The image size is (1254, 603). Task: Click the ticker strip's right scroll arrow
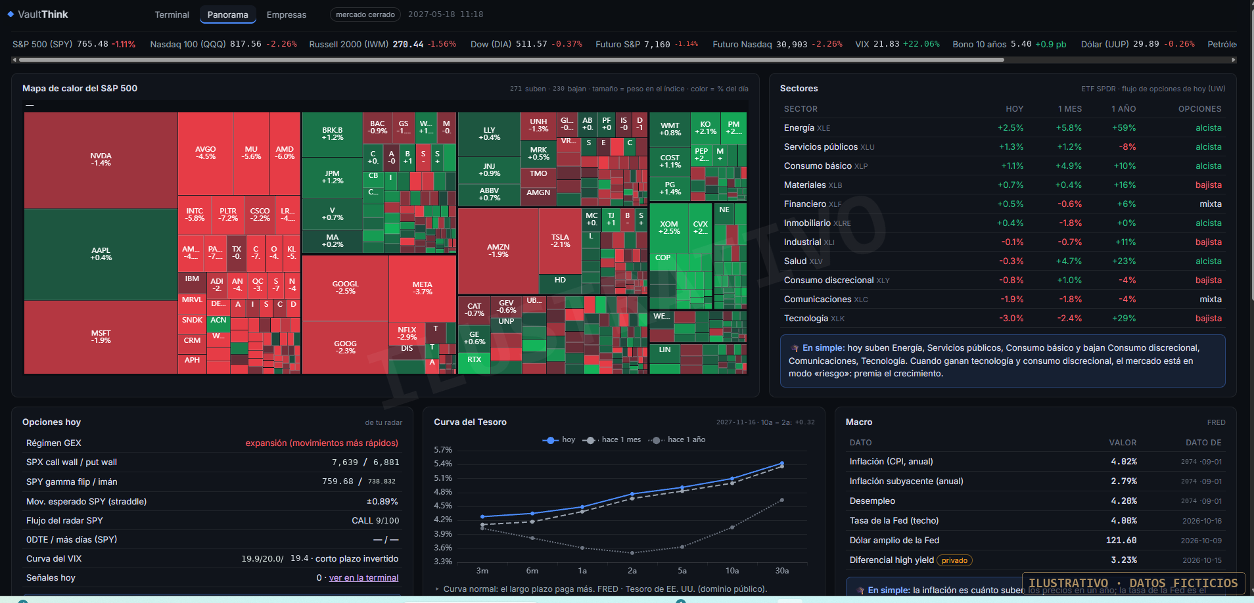click(x=1234, y=60)
